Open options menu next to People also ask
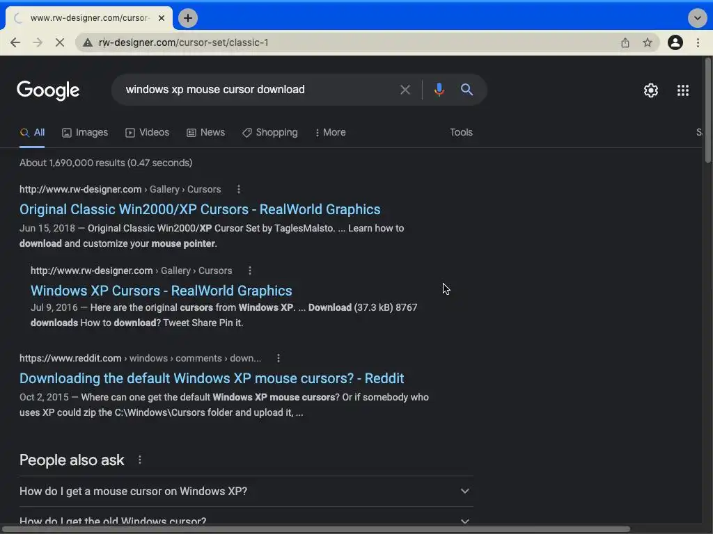Image resolution: width=713 pixels, height=534 pixels. pos(140,460)
